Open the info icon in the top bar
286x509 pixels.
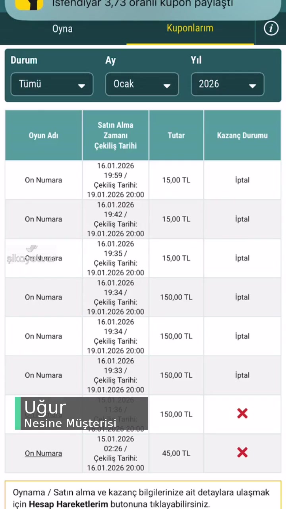(x=271, y=28)
